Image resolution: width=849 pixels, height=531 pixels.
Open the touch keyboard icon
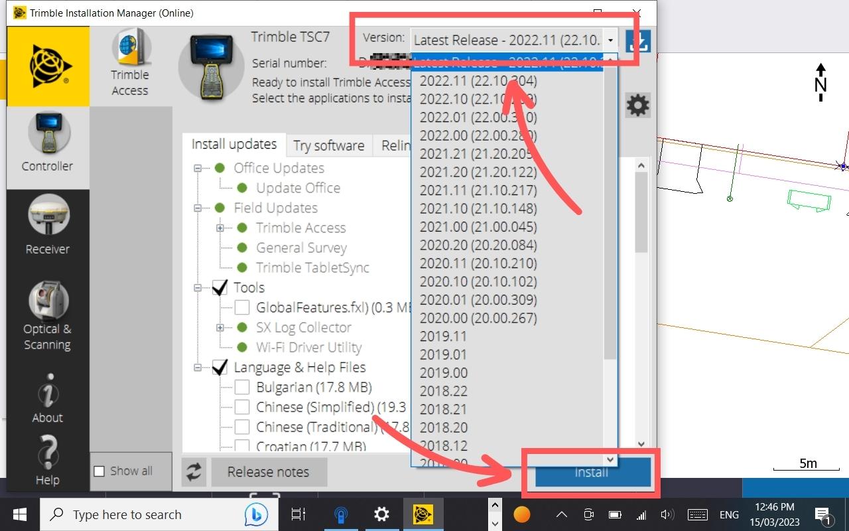[697, 514]
